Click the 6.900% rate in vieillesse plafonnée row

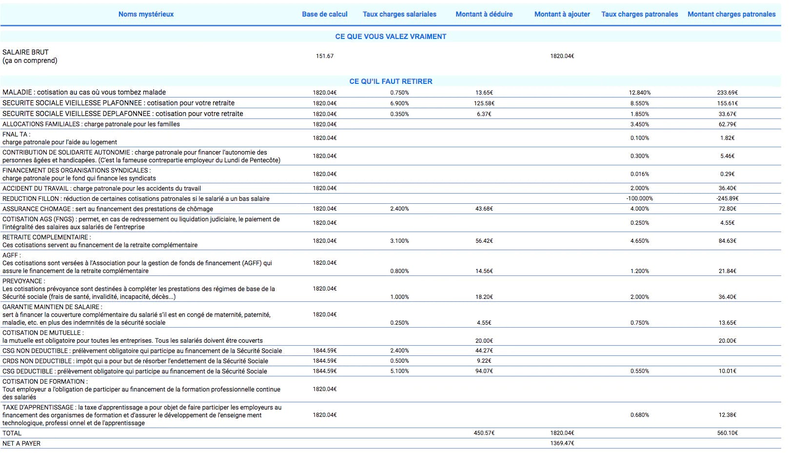[x=399, y=103]
